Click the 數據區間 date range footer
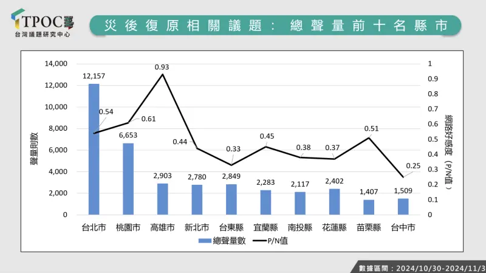The width and height of the screenshot is (486, 273). 422,268
